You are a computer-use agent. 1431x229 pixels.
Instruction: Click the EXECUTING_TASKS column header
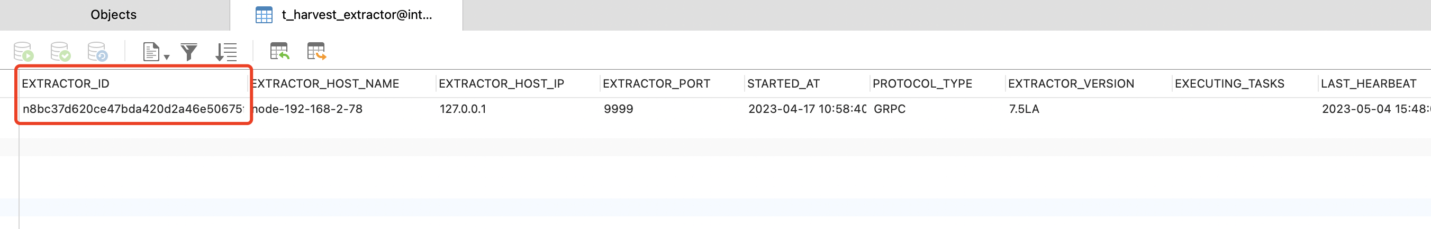1229,84
